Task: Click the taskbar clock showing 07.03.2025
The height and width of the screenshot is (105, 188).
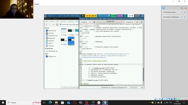Action: point(177,103)
